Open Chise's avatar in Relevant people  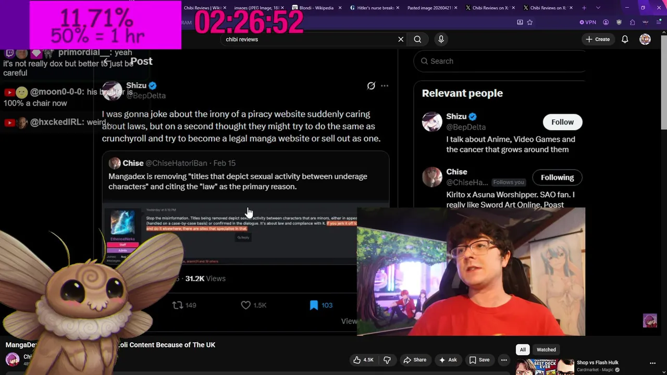click(432, 177)
